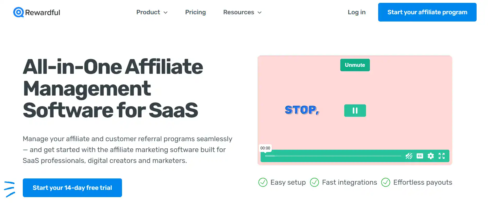Turn on closed captions in the video
The width and height of the screenshot is (488, 209).
pyautogui.click(x=420, y=156)
